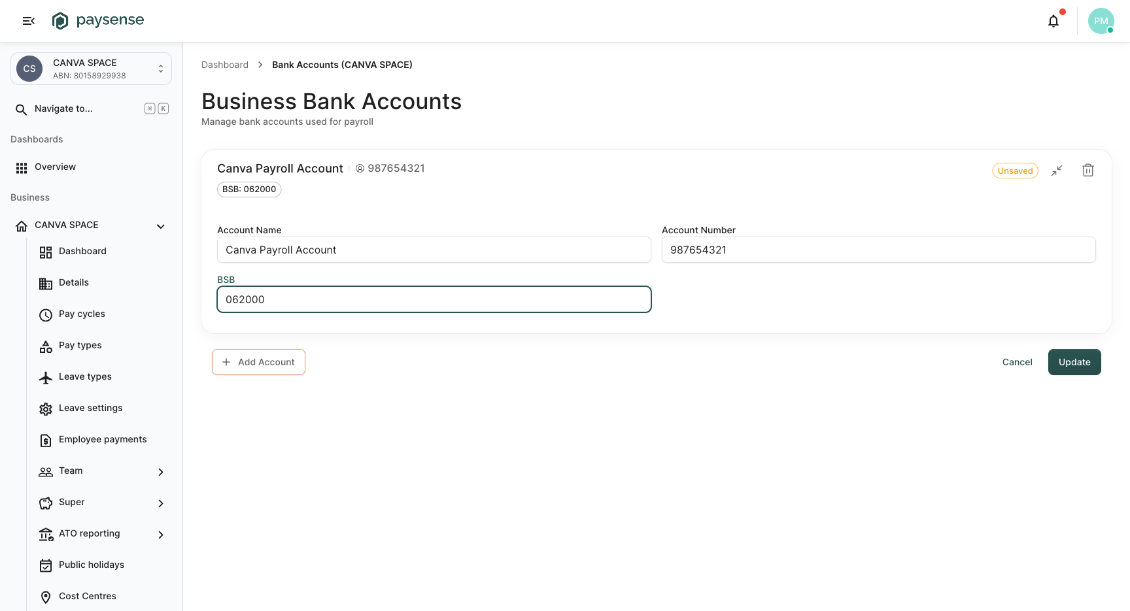The image size is (1130, 611).
Task: Click the Leave settings gear icon
Action: click(x=46, y=409)
